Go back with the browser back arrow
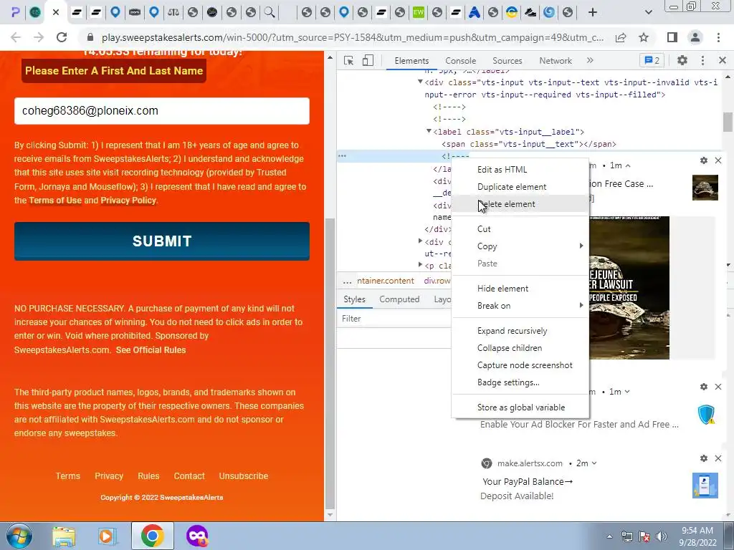 coord(16,37)
